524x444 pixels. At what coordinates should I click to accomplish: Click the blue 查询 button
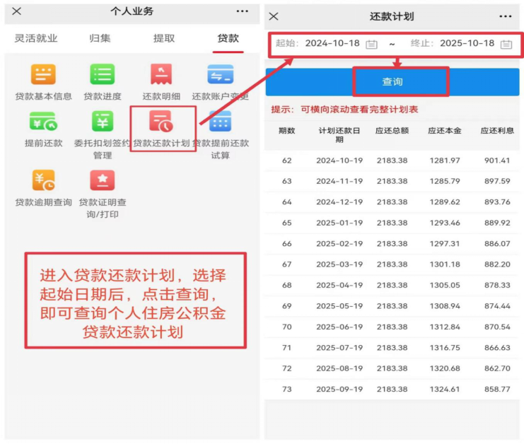392,82
